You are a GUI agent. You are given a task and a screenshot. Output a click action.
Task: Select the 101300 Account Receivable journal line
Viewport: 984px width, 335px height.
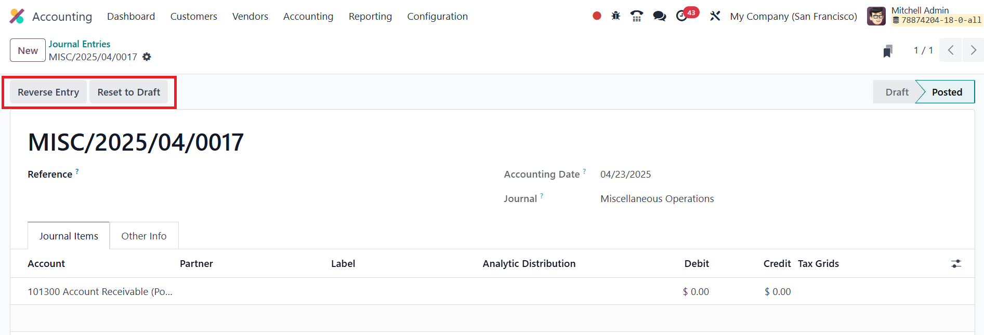point(100,291)
